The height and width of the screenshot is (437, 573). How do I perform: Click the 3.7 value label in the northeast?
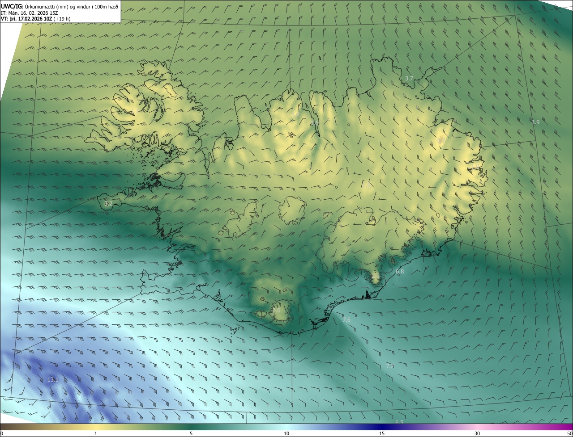tap(409, 78)
